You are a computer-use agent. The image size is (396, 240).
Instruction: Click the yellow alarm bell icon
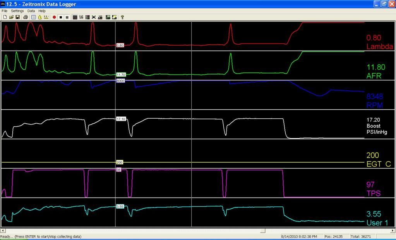[x=39, y=17]
